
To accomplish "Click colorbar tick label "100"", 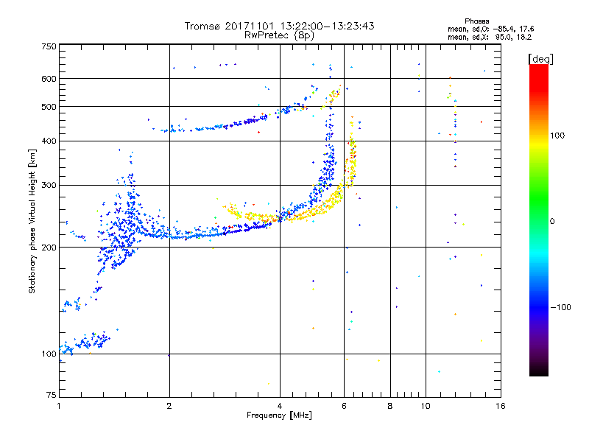I will click(x=557, y=136).
